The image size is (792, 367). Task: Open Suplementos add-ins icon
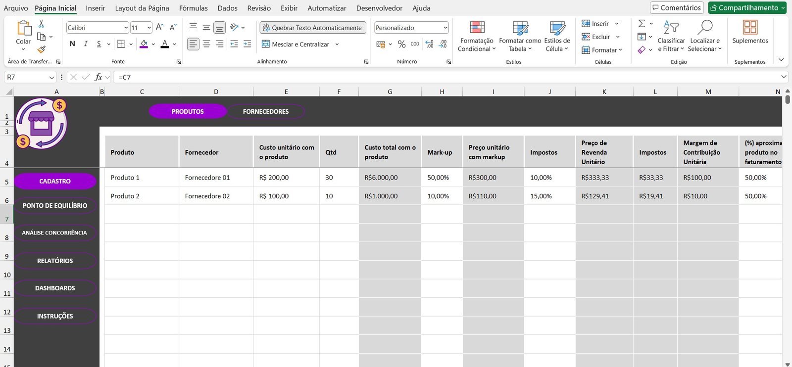[750, 27]
